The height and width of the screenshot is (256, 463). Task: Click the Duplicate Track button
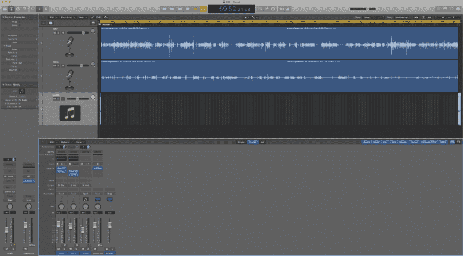coord(51,23)
